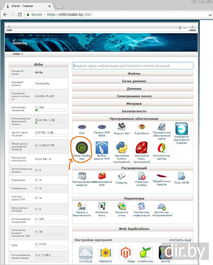Open the Installatron Applications Installer icon

pyautogui.click(x=181, y=129)
